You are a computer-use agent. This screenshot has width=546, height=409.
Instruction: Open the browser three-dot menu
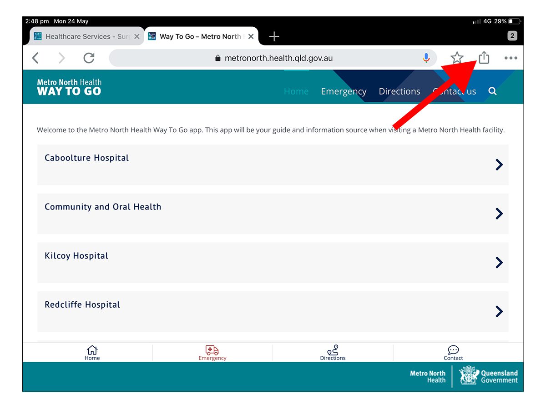tap(511, 58)
